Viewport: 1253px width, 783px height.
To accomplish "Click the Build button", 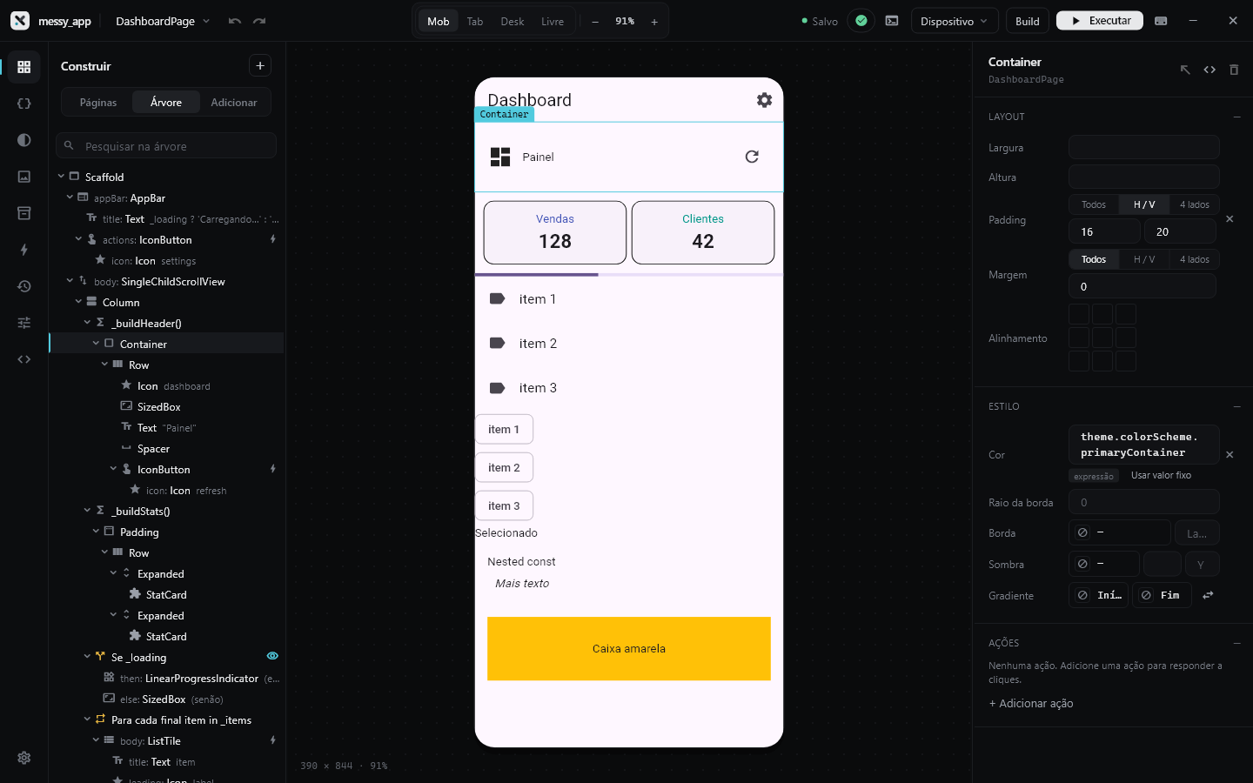I will [1028, 21].
